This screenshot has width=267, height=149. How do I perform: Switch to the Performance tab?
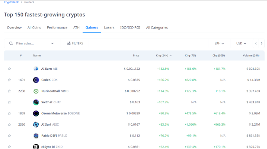pyautogui.click(x=57, y=27)
